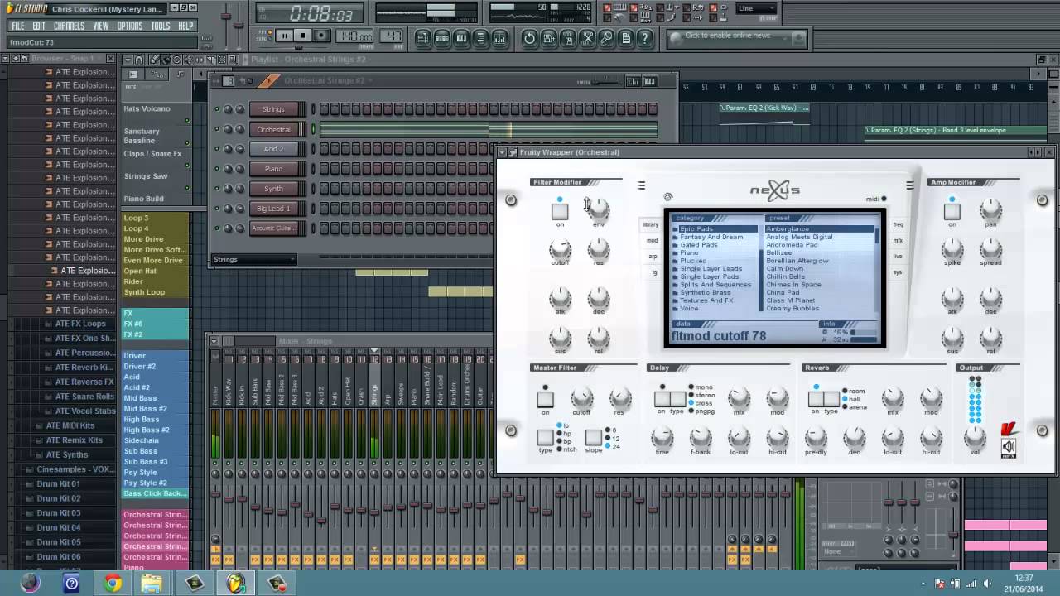Click the online news panel

pyautogui.click(x=737, y=37)
